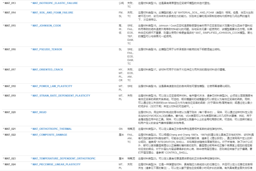Open MAT_POWER_LAW_PLASTICITY link

pyautogui.click(x=52, y=86)
